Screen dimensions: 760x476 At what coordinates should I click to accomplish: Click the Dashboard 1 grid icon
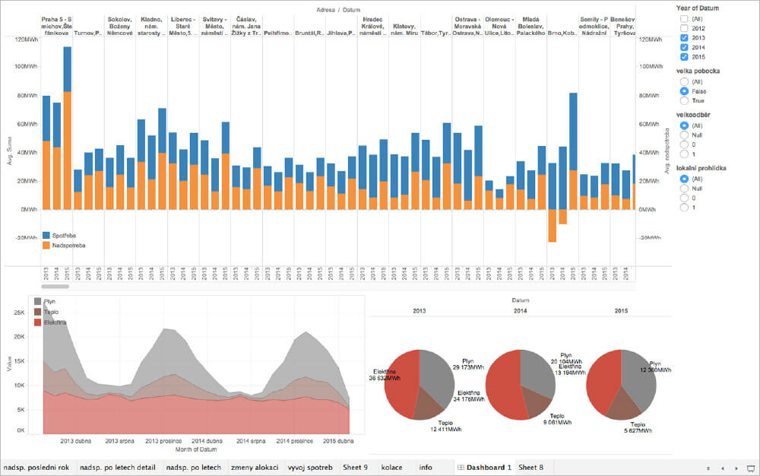click(x=461, y=467)
